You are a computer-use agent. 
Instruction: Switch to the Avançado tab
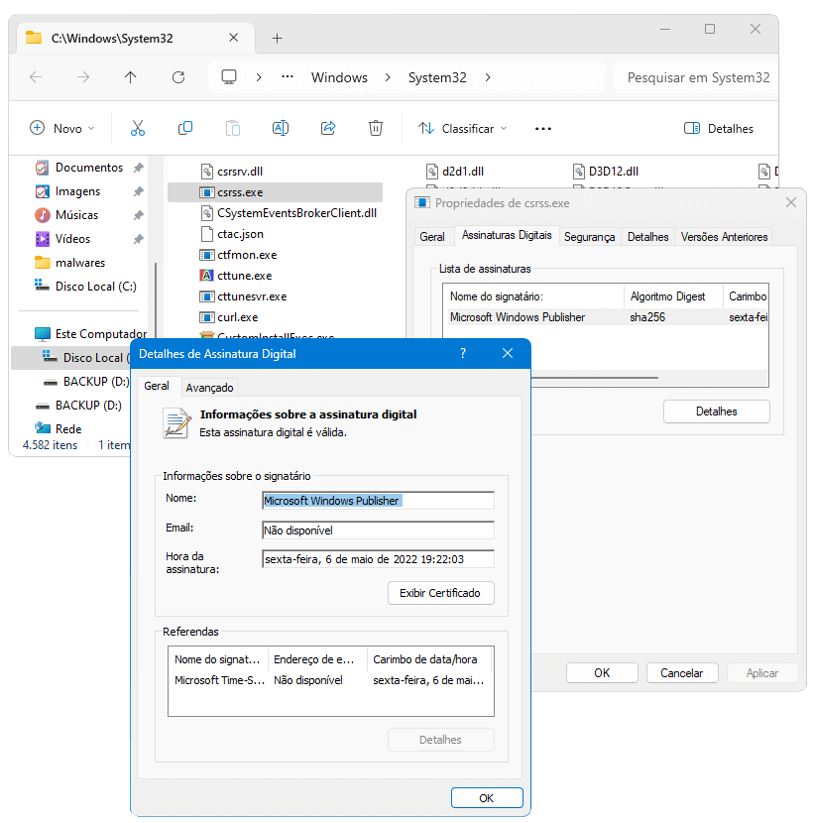tap(210, 388)
